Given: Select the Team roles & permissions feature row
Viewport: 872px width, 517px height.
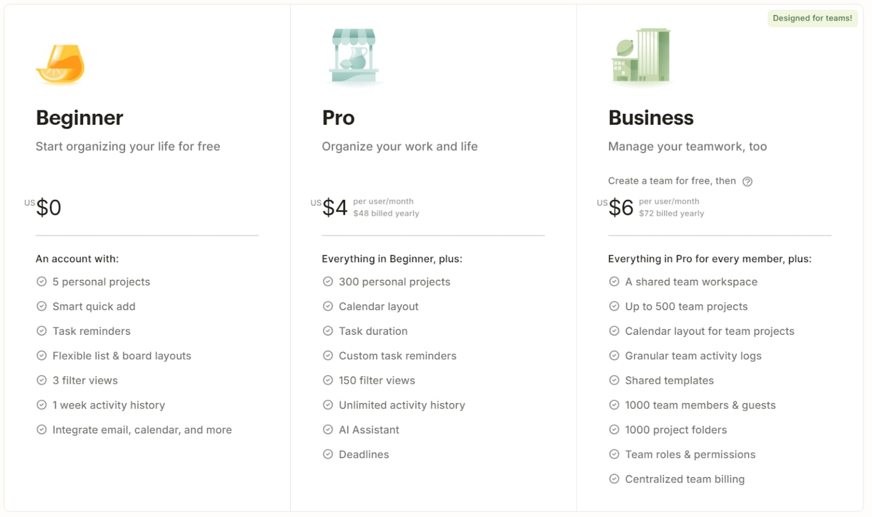Looking at the screenshot, I should 690,454.
